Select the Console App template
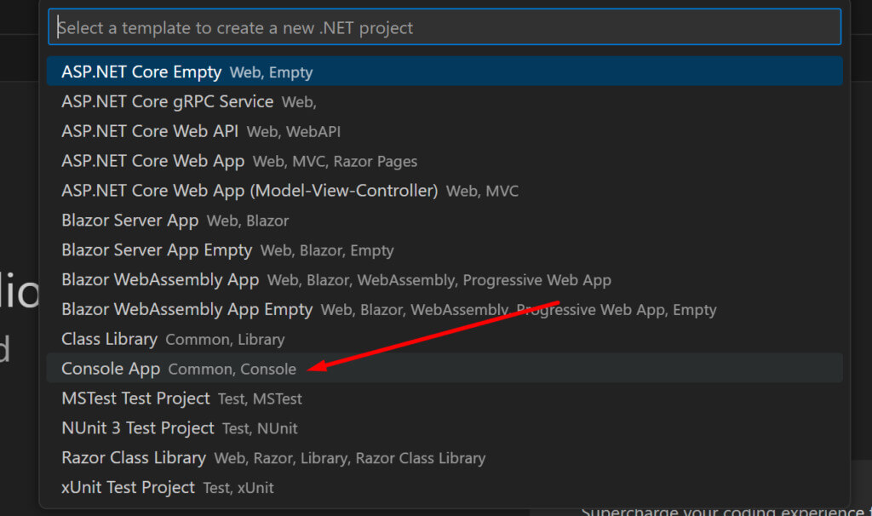The height and width of the screenshot is (516, 872). coord(111,369)
